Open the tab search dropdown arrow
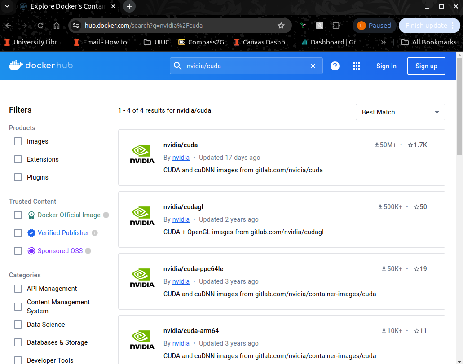Viewport: 463px width, 364px height. pos(7,6)
